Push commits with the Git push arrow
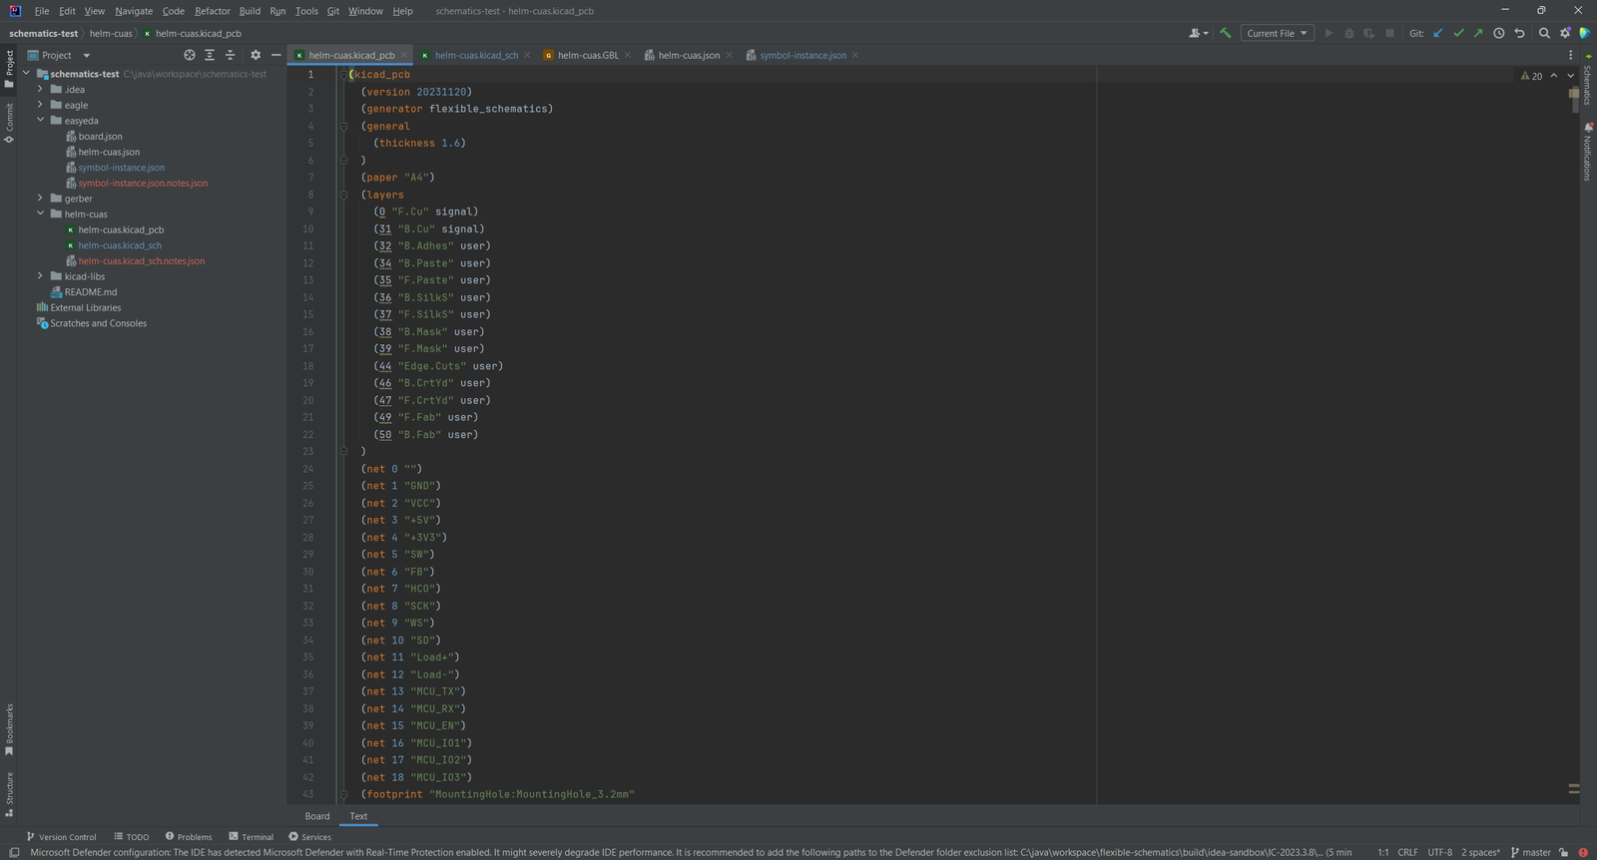Screen dimensions: 1597x860 (1478, 33)
